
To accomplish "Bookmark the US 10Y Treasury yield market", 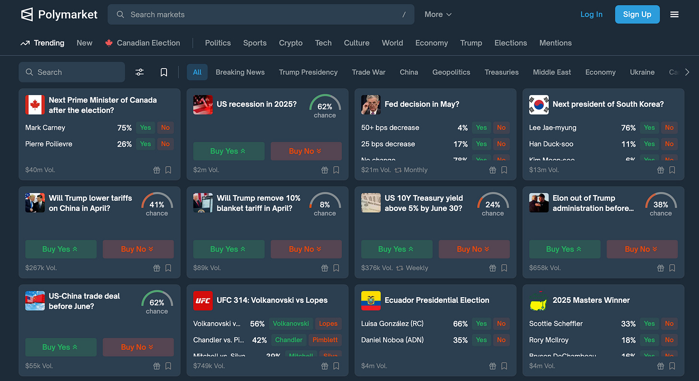I will (x=504, y=268).
